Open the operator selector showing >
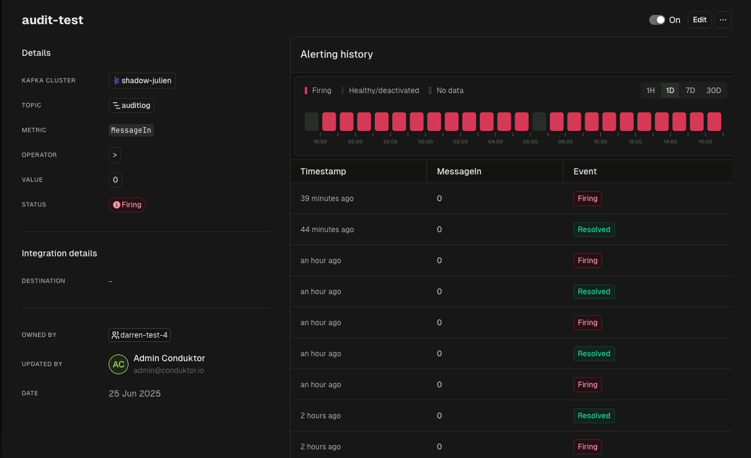The width and height of the screenshot is (751, 458). [114, 155]
